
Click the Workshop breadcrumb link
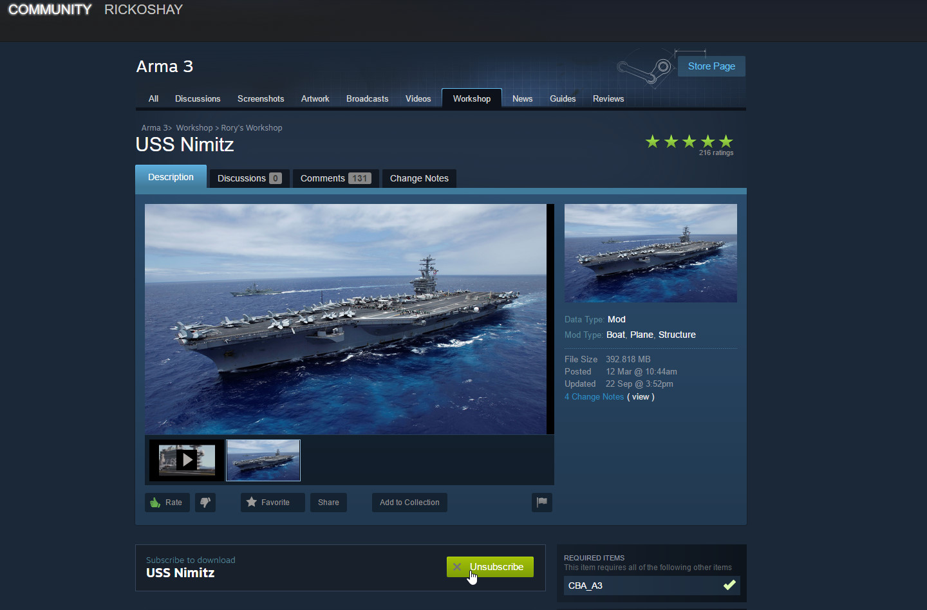pos(194,128)
